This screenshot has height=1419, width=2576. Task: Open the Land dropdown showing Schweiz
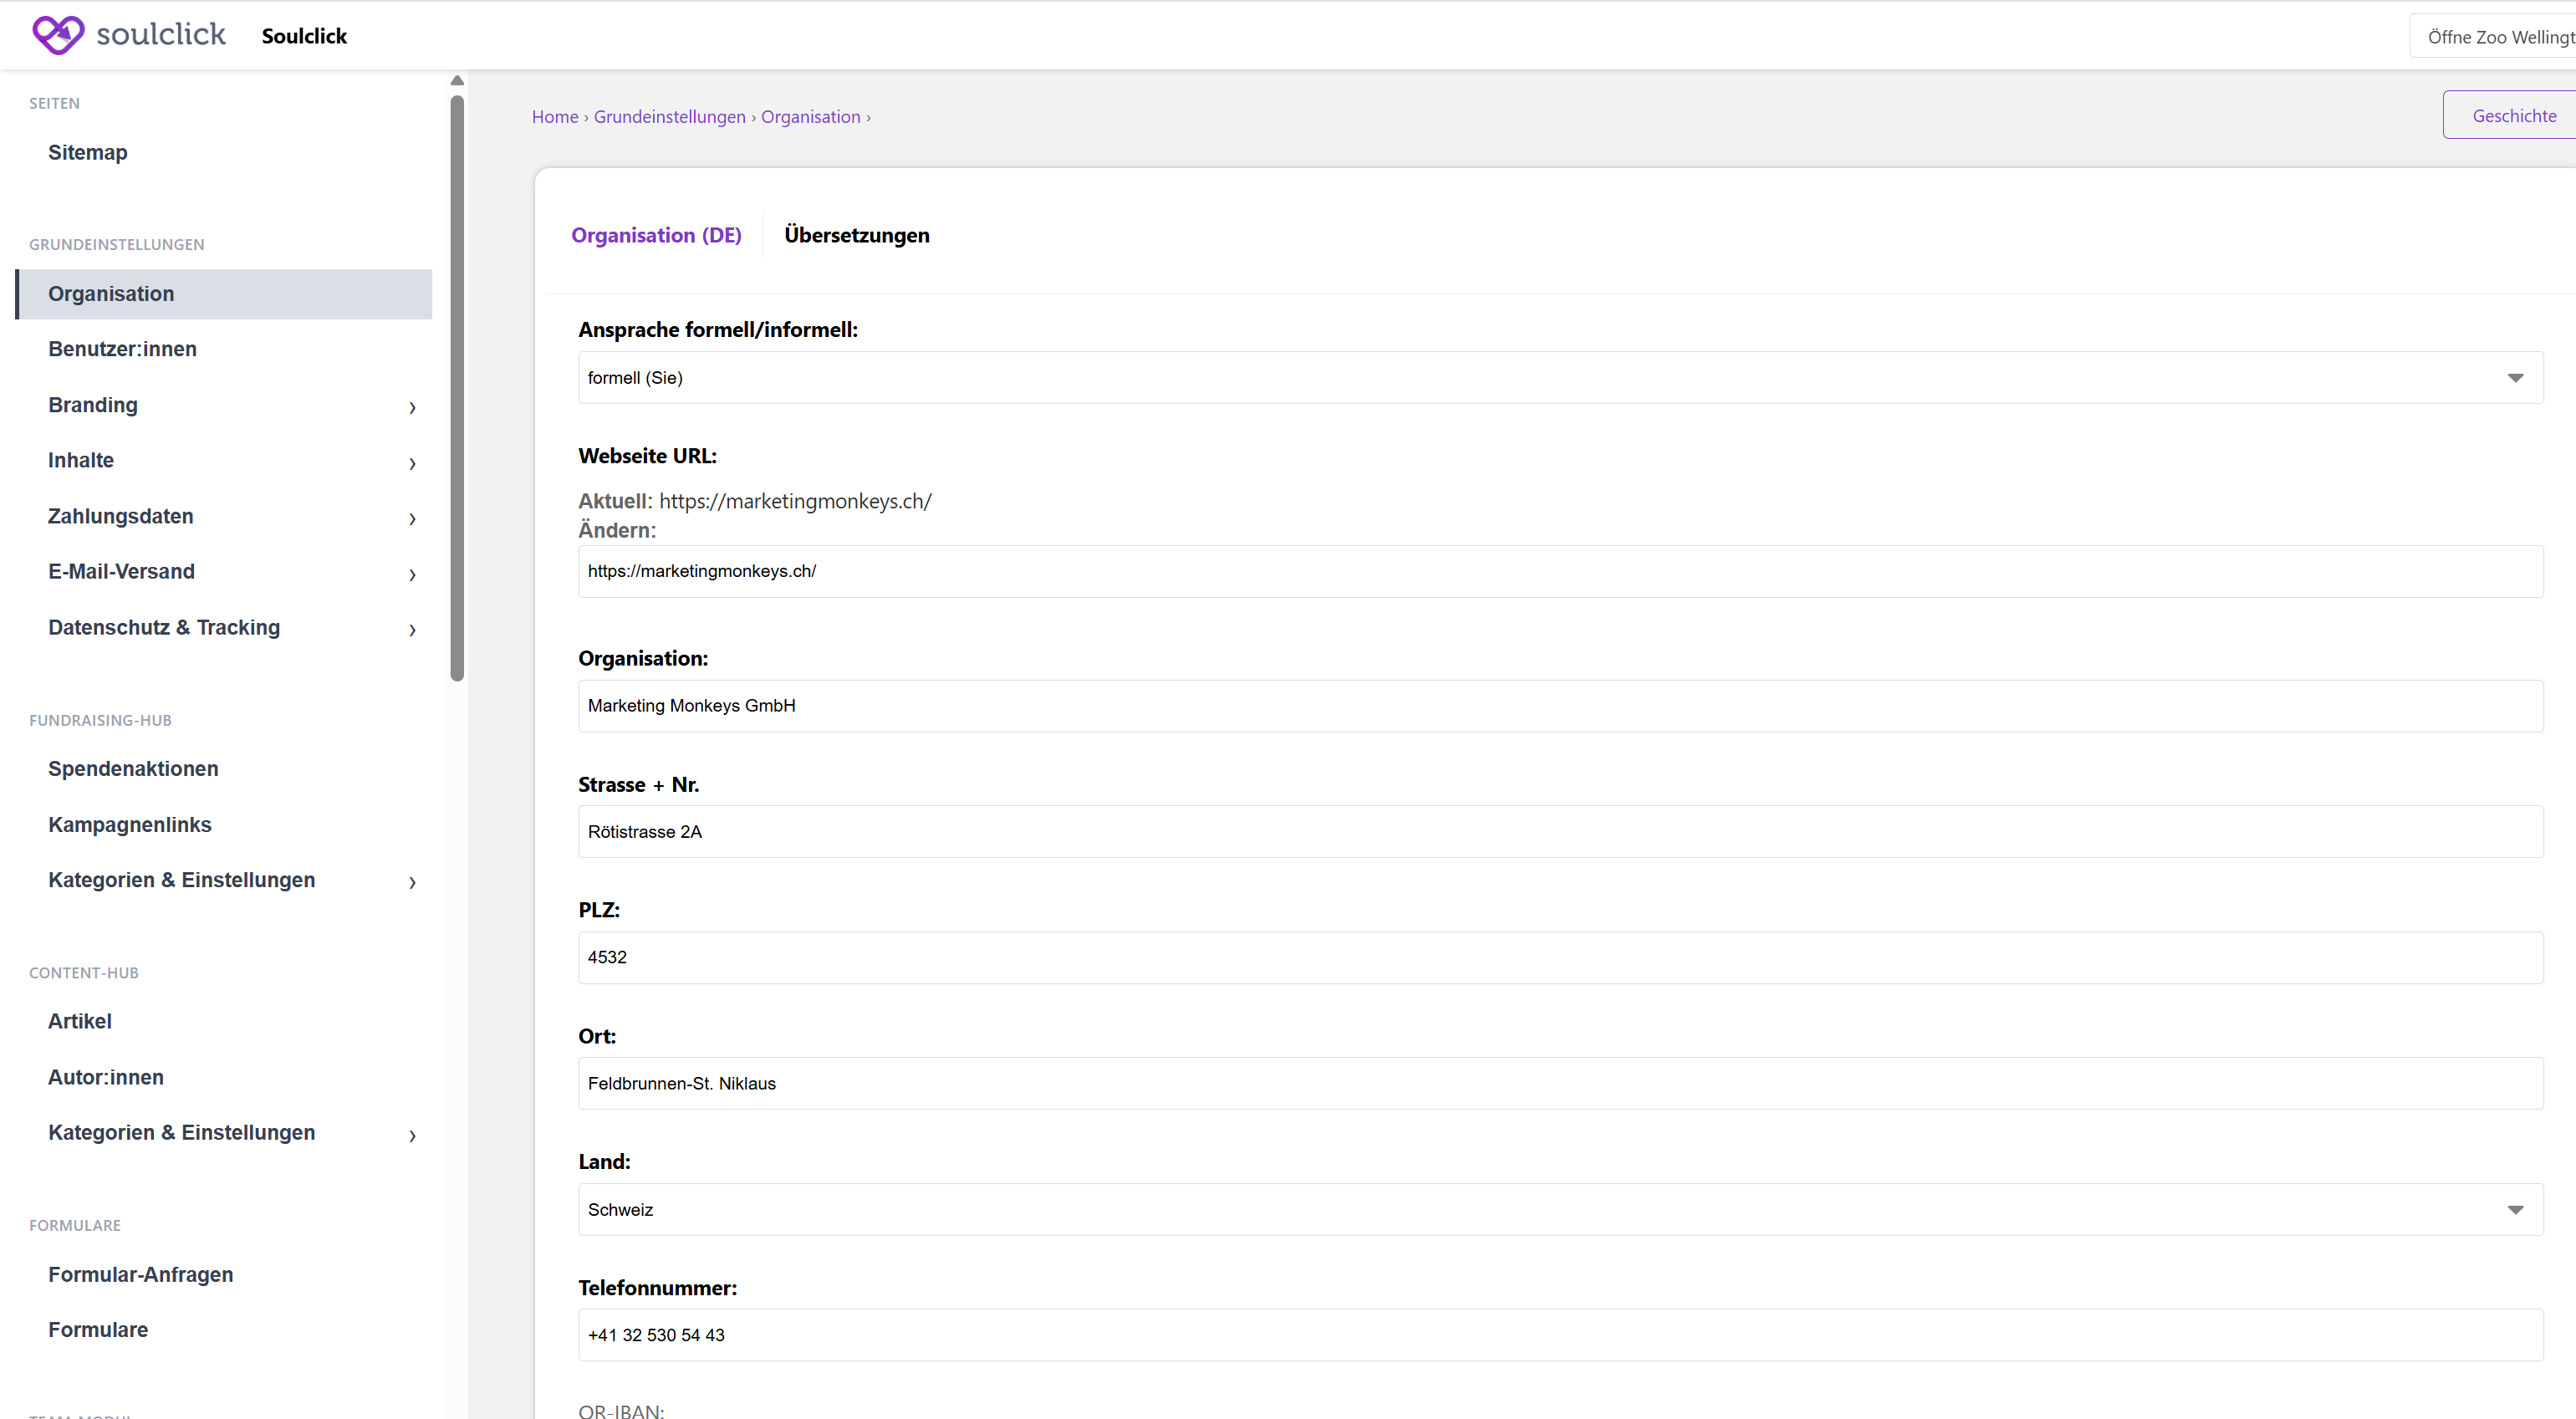click(x=1560, y=1210)
